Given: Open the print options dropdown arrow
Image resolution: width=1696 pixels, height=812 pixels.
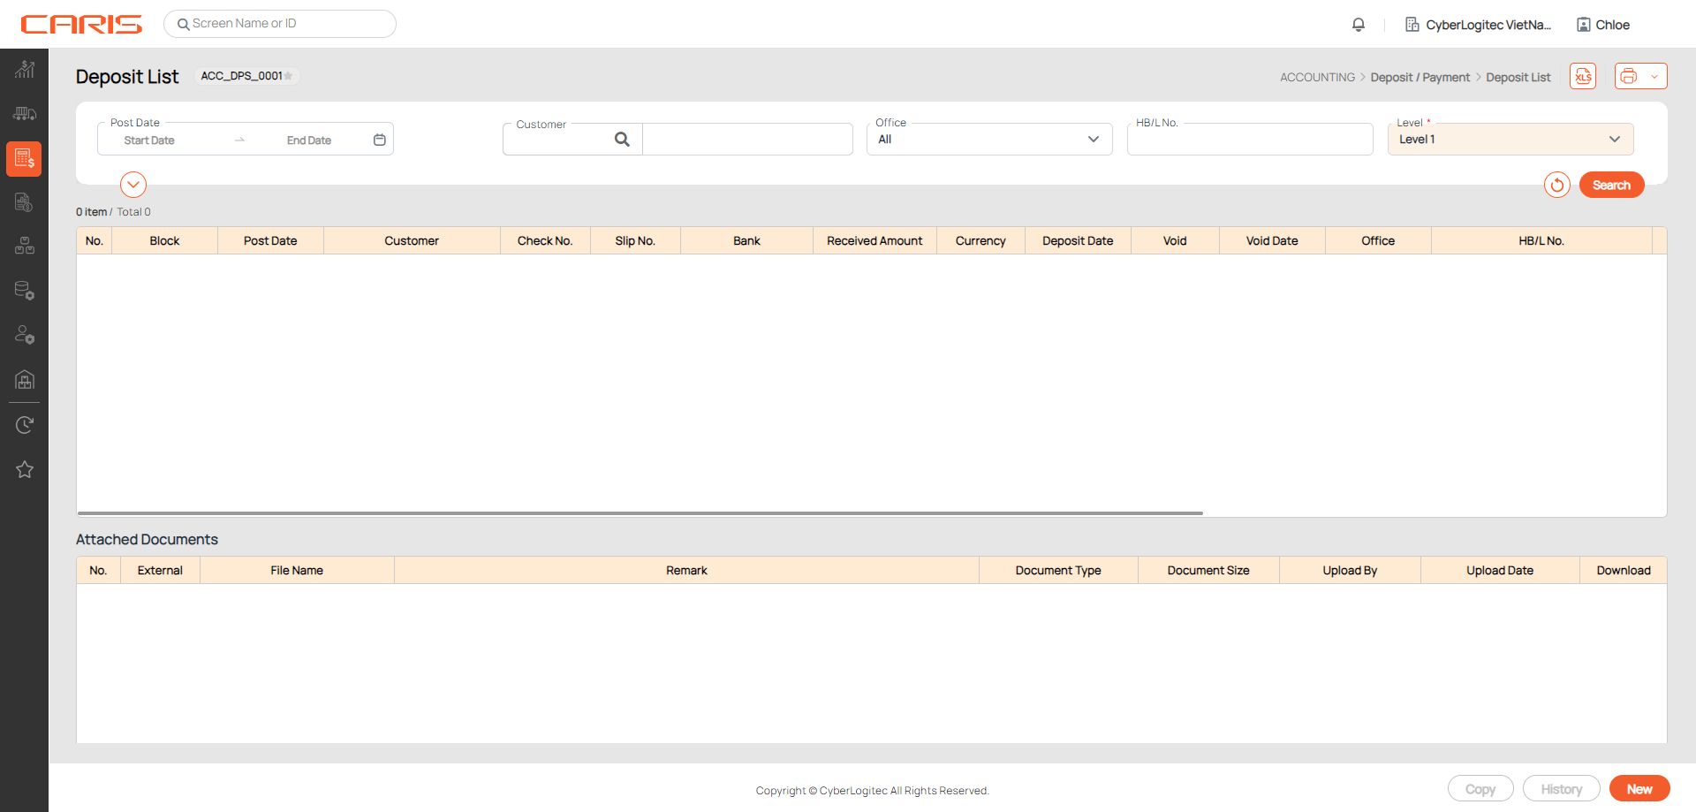Looking at the screenshot, I should pos(1654,77).
